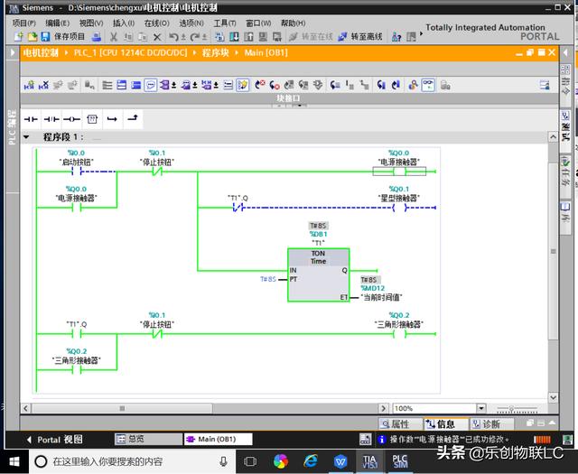Expand the left project tree panel arrow
The height and width of the screenshot is (474, 578).
[x=13, y=52]
